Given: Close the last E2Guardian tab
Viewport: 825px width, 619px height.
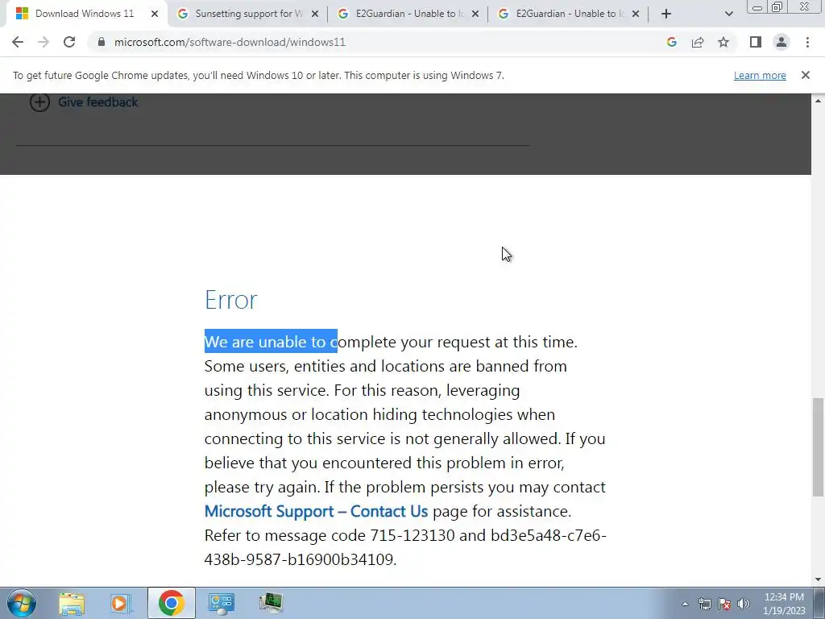Looking at the screenshot, I should [636, 14].
